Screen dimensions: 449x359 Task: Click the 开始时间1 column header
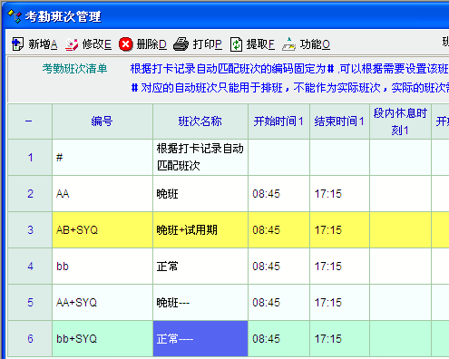click(278, 121)
